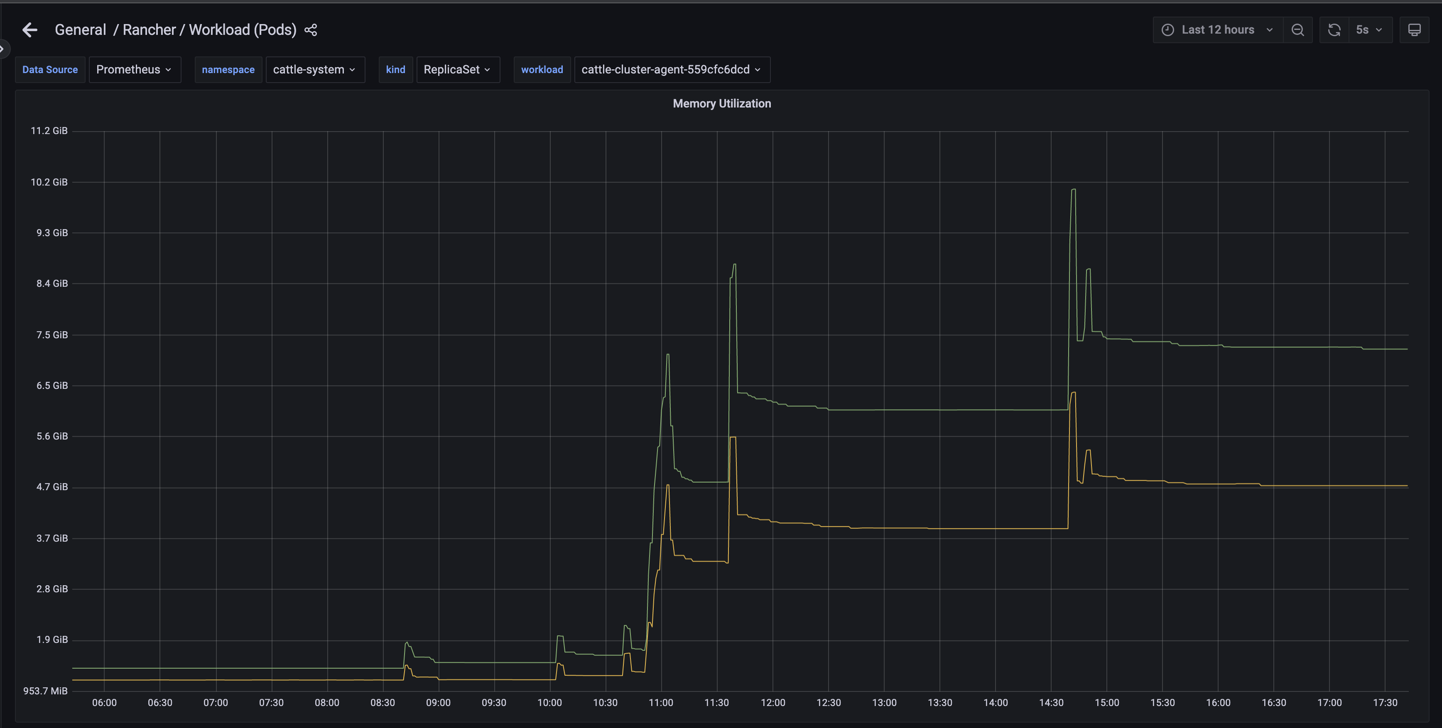Open the 5s refresh interval dropdown

(1368, 29)
